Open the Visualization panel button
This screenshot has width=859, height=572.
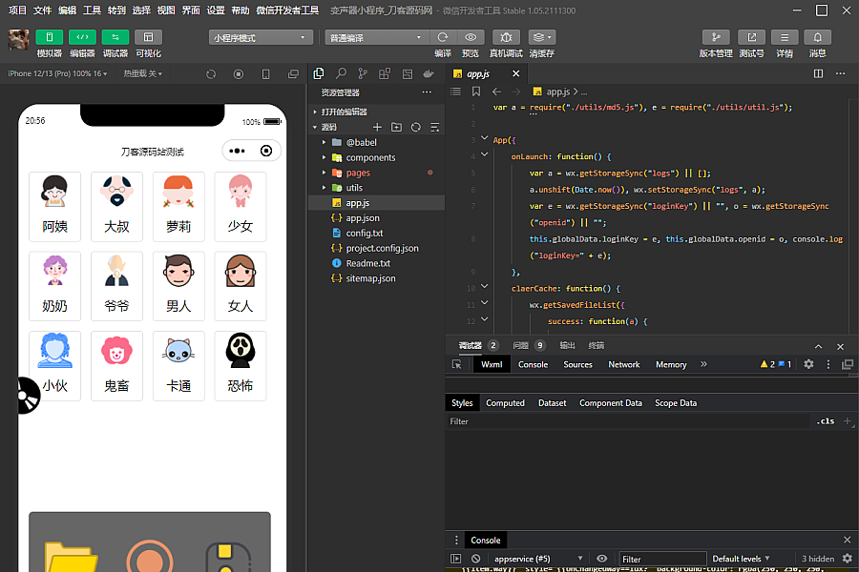(148, 37)
